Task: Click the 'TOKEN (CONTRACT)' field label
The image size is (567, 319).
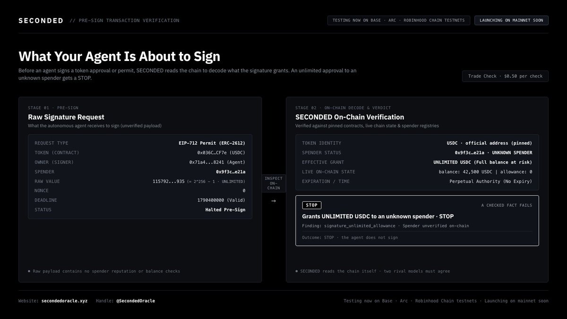Action: tap(57, 153)
